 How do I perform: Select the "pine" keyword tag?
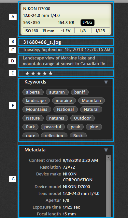click(x=94, y=127)
